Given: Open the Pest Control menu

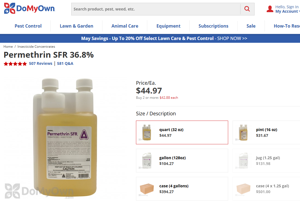Looking at the screenshot, I should (x=28, y=26).
